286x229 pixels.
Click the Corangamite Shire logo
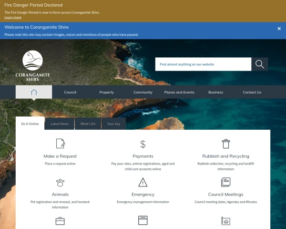click(x=32, y=66)
